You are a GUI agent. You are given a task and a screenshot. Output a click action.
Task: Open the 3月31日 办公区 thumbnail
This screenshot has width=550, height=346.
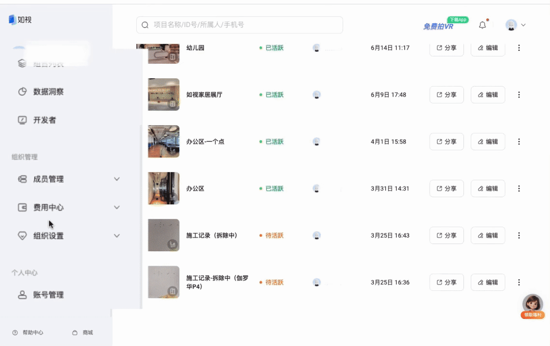164,188
